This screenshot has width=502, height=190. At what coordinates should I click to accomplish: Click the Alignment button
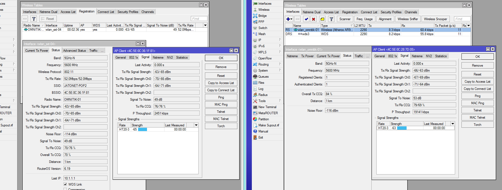385,19
